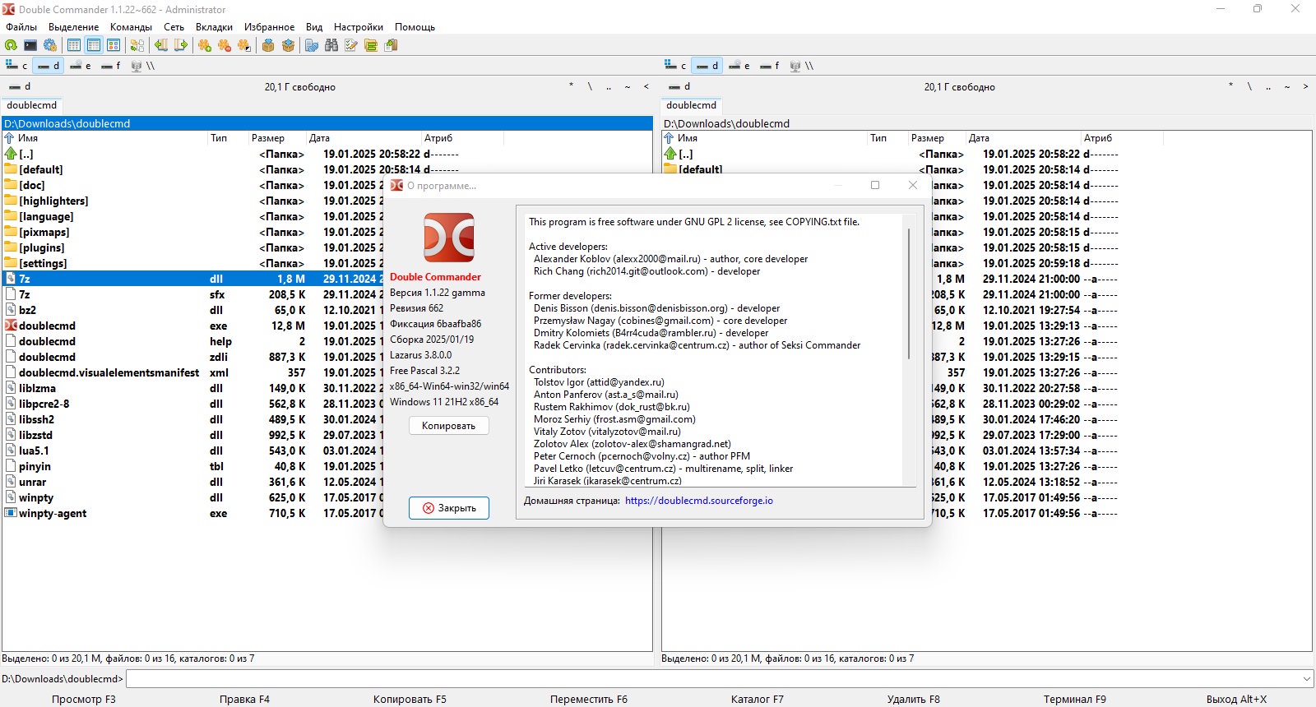Screen dimensions: 1316x707
Task: Select drive c in left panel
Action: (16, 66)
